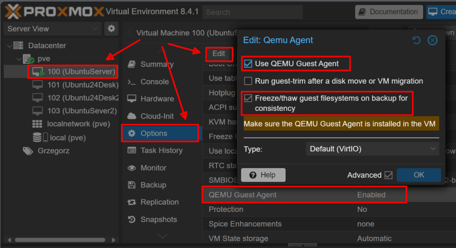Toggle the Advanced checkbox
This screenshot has height=248, width=456.
coord(388,175)
